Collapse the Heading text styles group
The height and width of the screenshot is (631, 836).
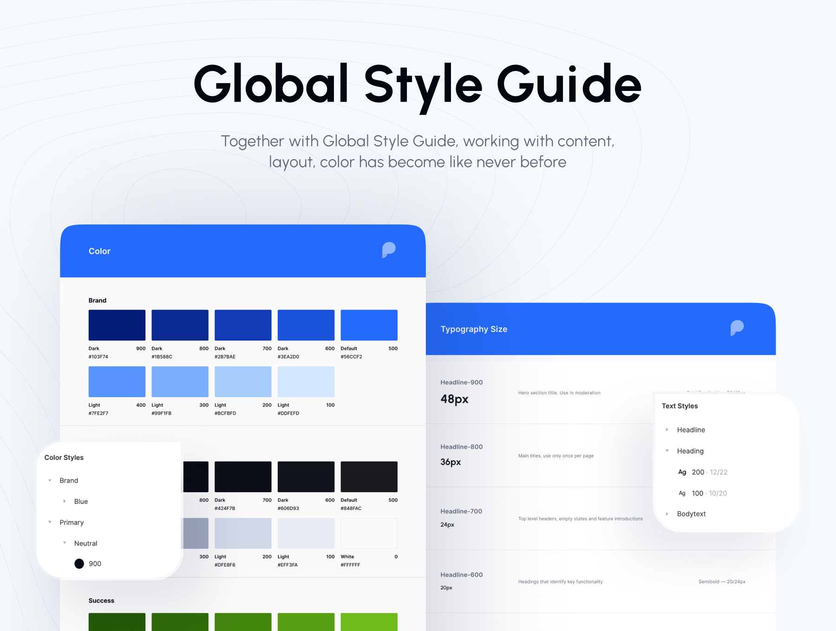[x=667, y=451]
